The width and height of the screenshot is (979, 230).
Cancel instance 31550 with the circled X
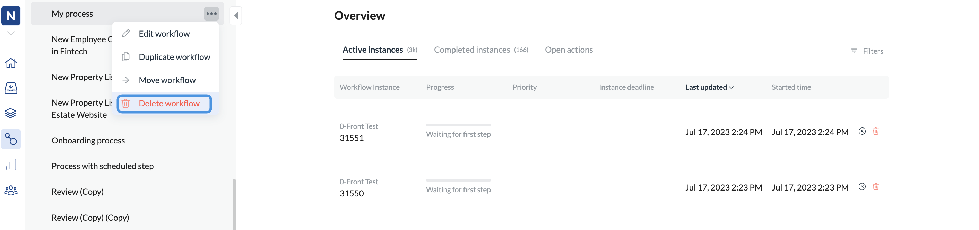(862, 187)
